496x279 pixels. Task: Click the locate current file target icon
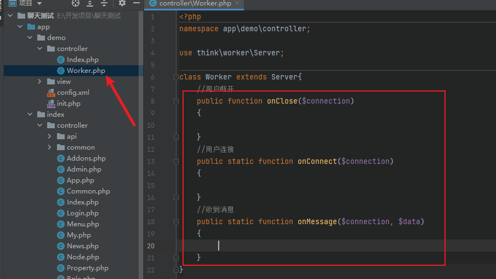click(76, 3)
